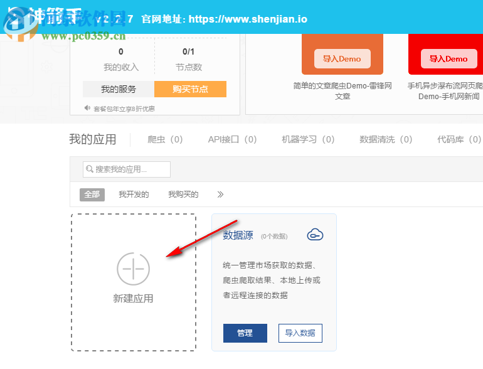Click the cloud link icon on 数据源 card
Screen dimensions: 483x369
315,235
